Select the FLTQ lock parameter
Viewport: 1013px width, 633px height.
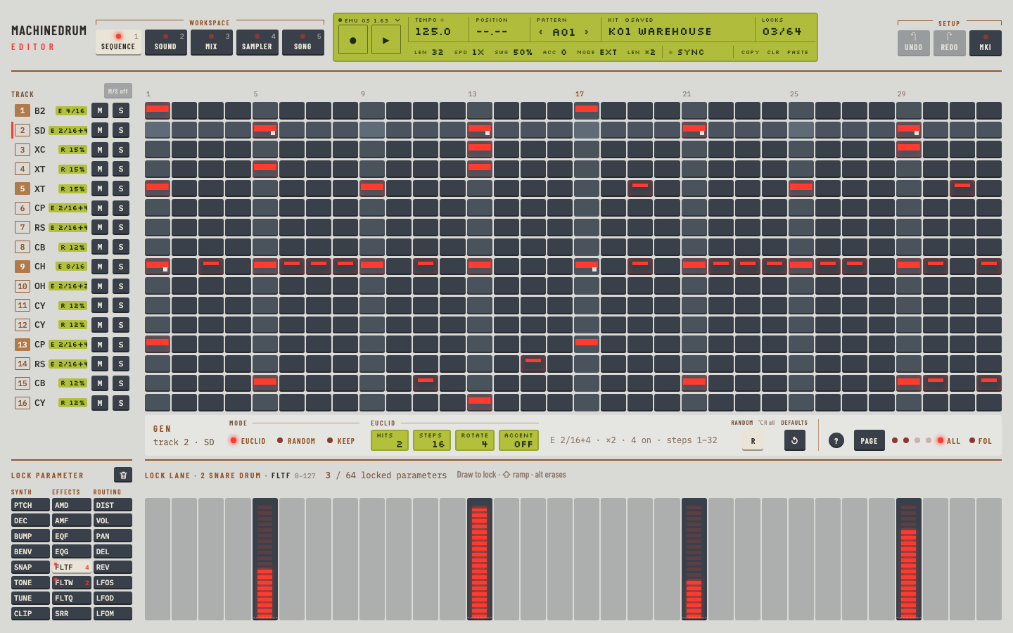[72, 598]
